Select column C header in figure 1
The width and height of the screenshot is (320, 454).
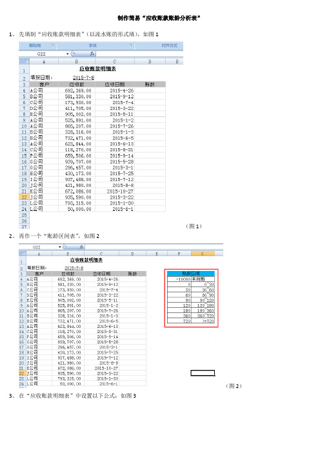(115, 61)
